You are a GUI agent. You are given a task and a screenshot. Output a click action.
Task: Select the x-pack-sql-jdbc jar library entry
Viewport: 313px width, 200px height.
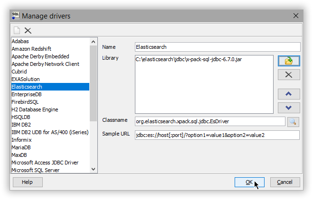[190, 60]
